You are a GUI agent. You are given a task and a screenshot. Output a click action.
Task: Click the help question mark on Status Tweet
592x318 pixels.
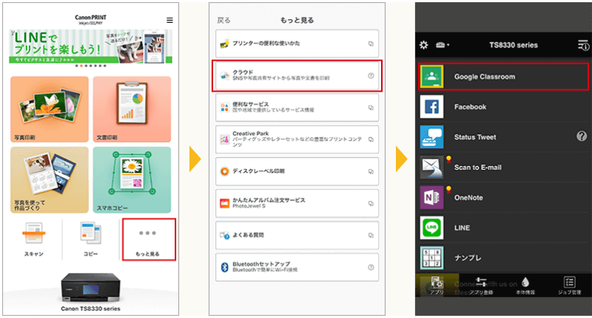(x=582, y=136)
